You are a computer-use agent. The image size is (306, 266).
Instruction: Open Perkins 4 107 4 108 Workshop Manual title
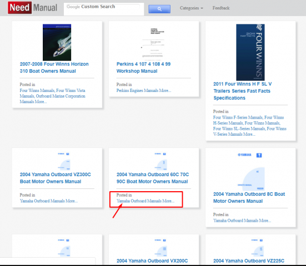click(143, 68)
